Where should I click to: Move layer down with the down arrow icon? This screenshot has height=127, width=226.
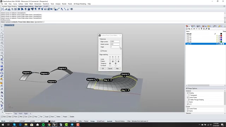coord(196,29)
